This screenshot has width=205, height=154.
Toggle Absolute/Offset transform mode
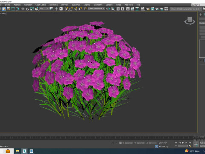tap(120, 143)
